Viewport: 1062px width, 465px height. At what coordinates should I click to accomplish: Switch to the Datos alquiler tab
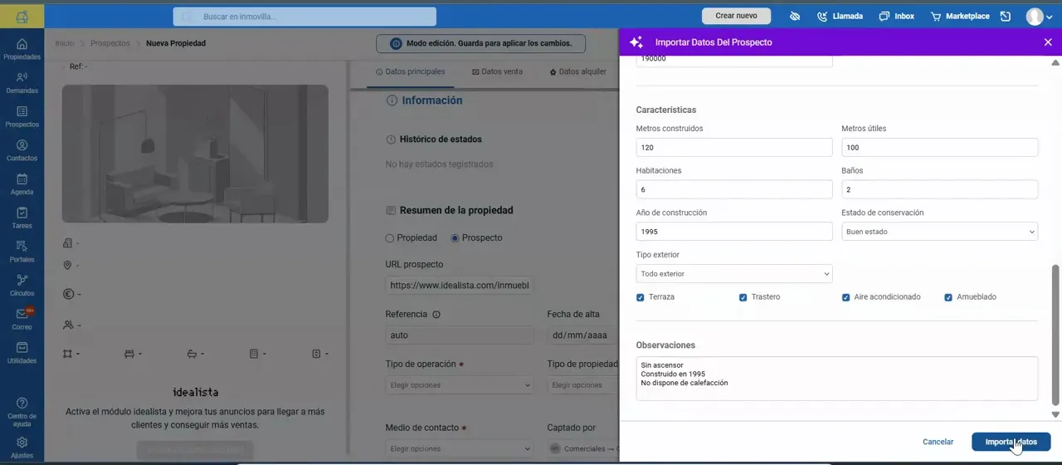(578, 72)
